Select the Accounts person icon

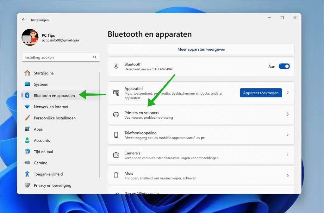click(x=28, y=140)
